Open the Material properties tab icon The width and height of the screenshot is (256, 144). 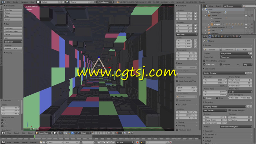pos(234,36)
